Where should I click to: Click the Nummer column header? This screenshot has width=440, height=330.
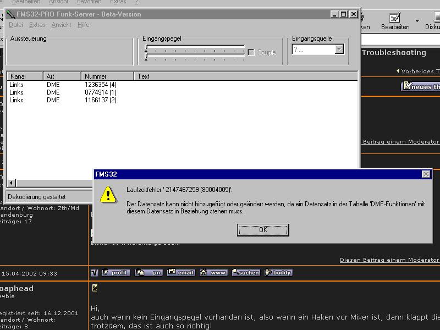(107, 76)
